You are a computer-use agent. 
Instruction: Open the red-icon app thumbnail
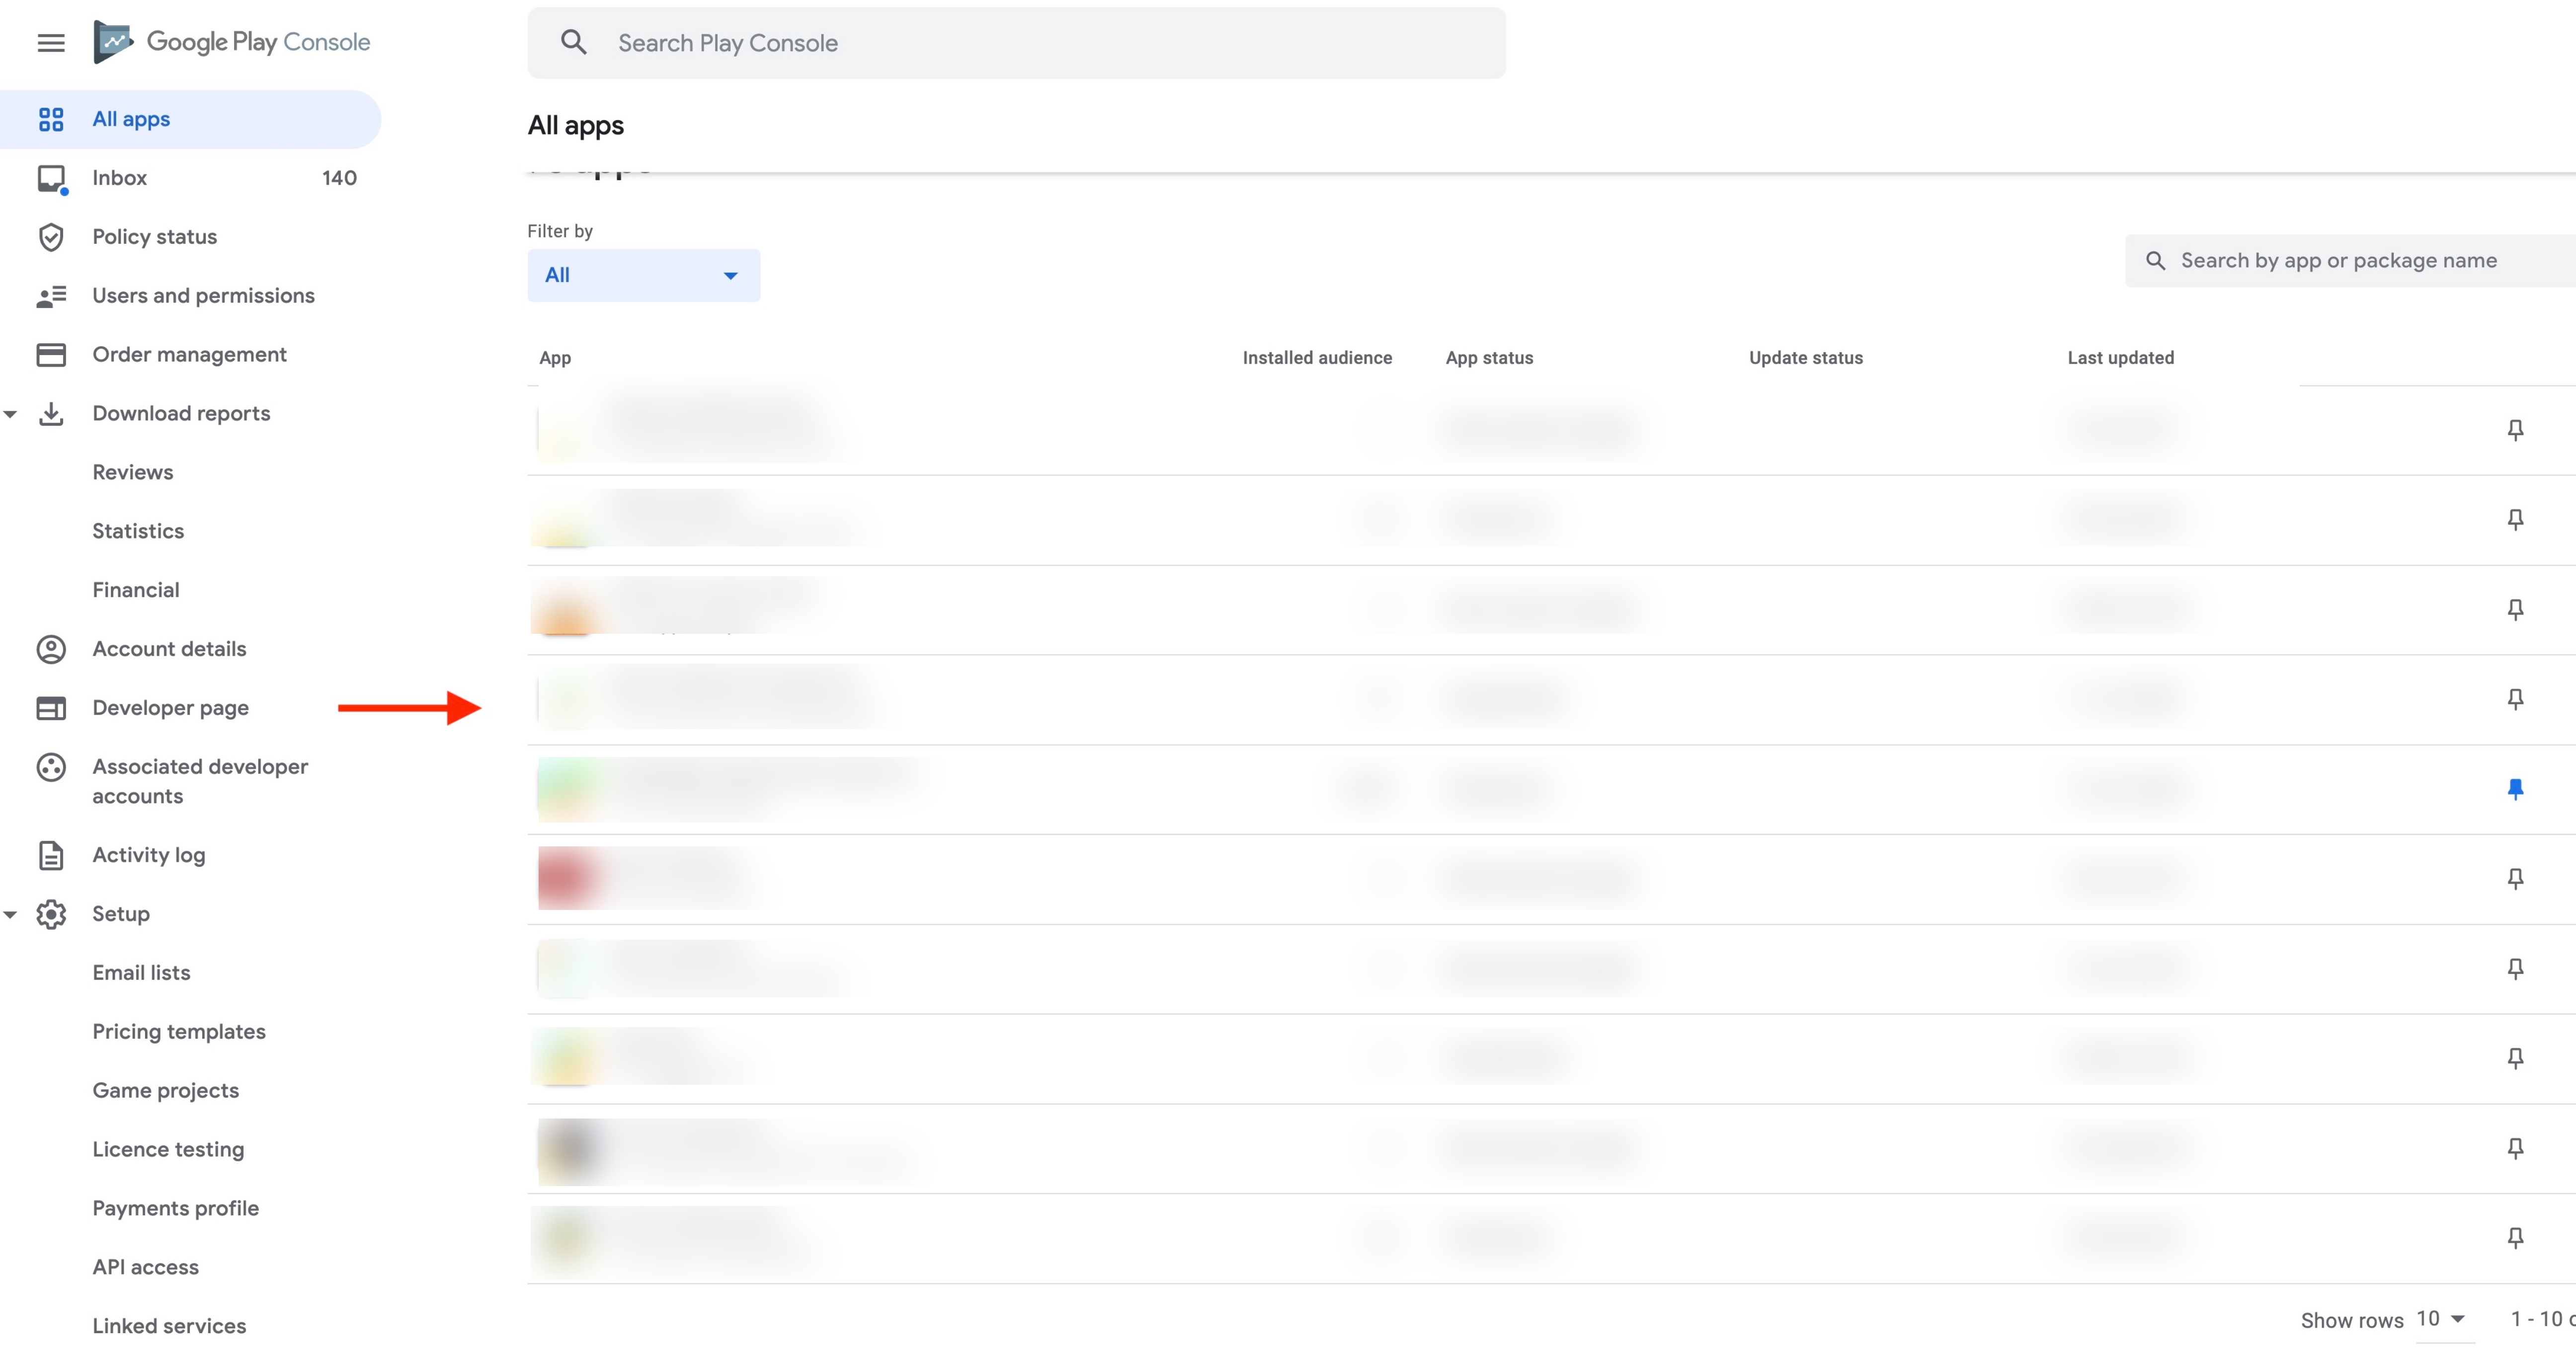pos(567,878)
